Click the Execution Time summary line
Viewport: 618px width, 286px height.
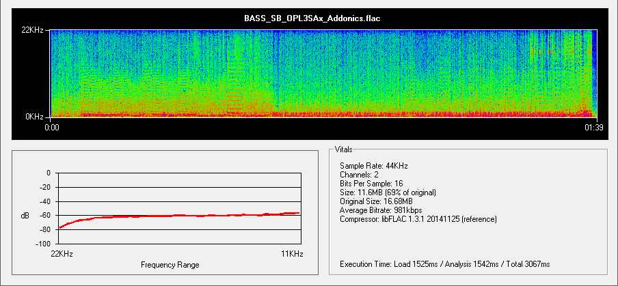click(444, 263)
